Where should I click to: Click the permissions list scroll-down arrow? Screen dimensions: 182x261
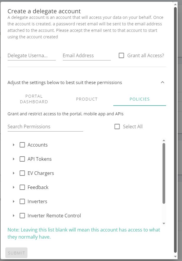(164, 224)
